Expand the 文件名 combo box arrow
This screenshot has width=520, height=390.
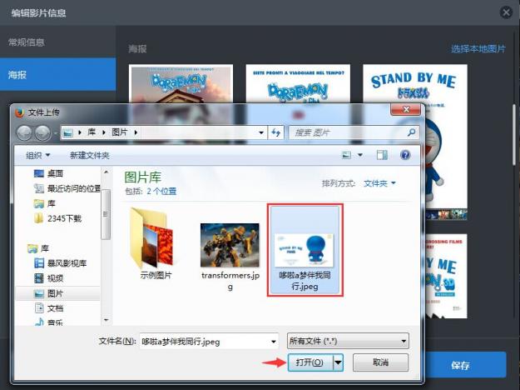tap(274, 341)
